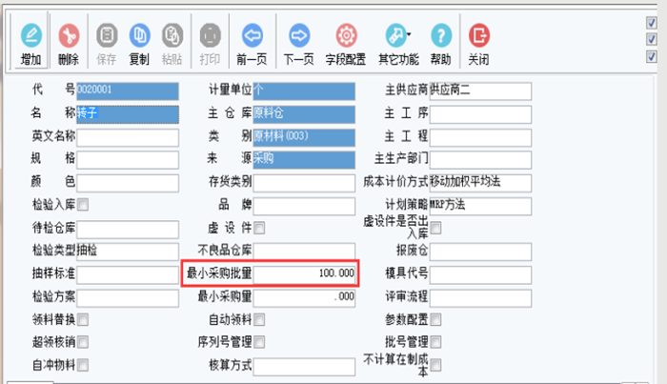
Task: Expand the 其它功能 dropdown menu
Action: coord(397,44)
